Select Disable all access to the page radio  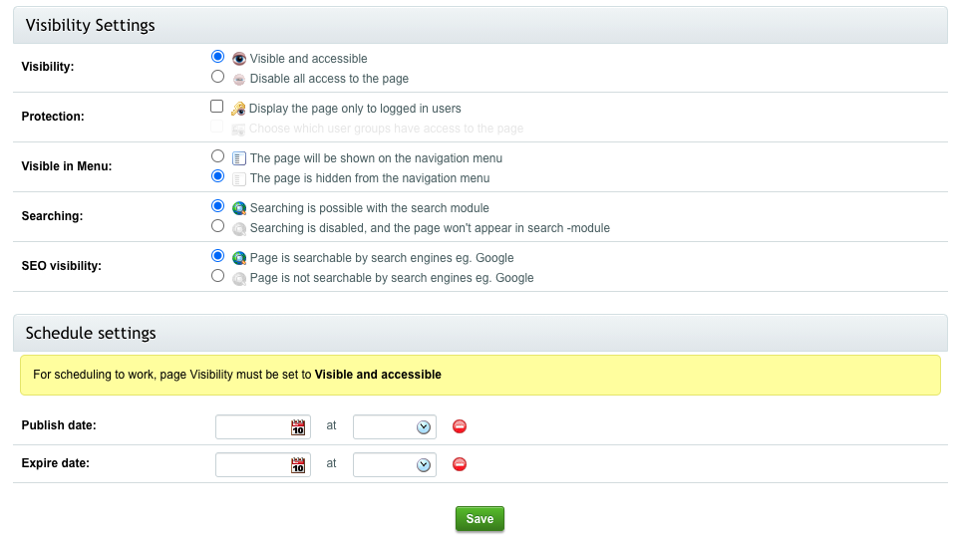point(217,77)
